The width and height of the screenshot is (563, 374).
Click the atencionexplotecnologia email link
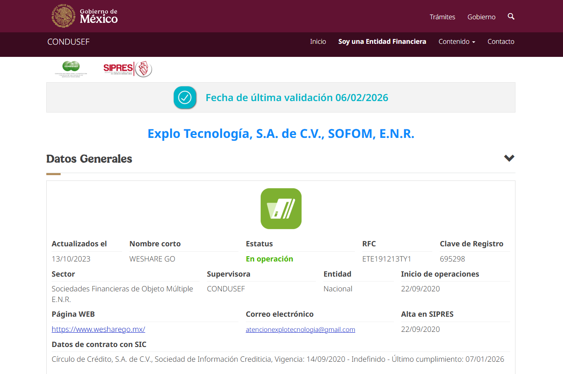(300, 330)
